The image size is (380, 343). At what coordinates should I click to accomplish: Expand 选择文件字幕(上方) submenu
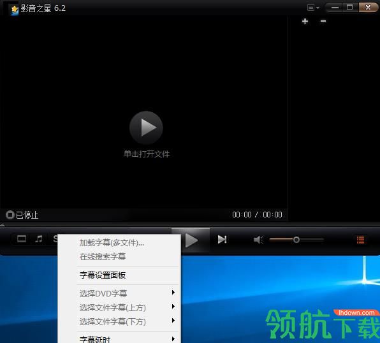tap(119, 307)
